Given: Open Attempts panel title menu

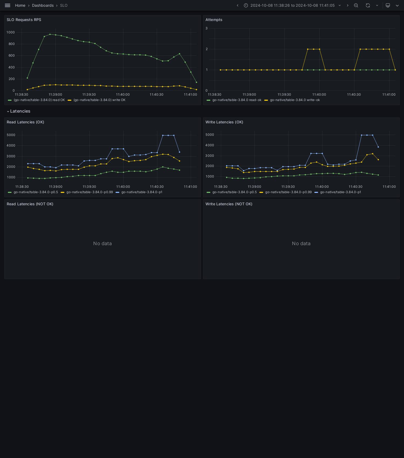Looking at the screenshot, I should (x=214, y=20).
